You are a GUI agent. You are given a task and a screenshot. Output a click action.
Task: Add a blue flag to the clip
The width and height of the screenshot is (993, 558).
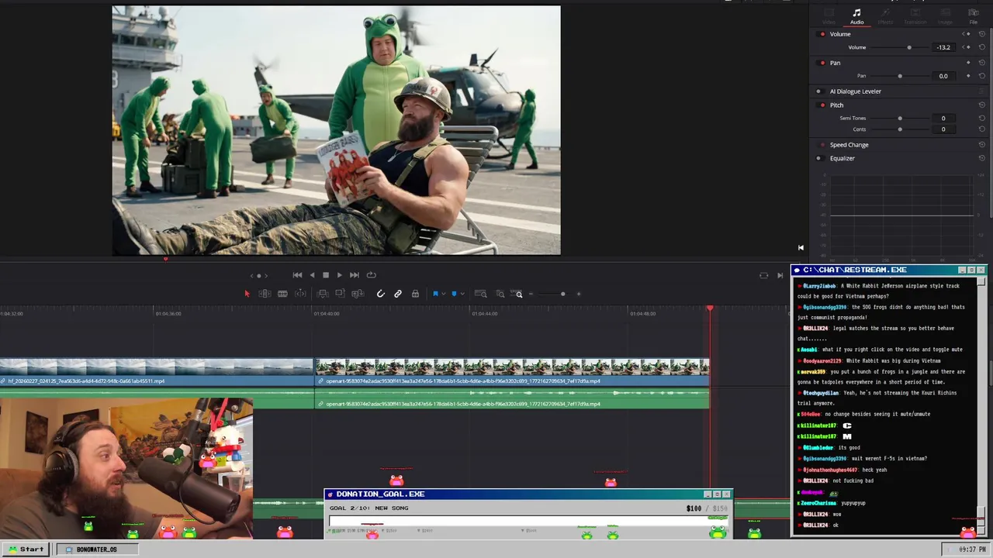click(435, 294)
